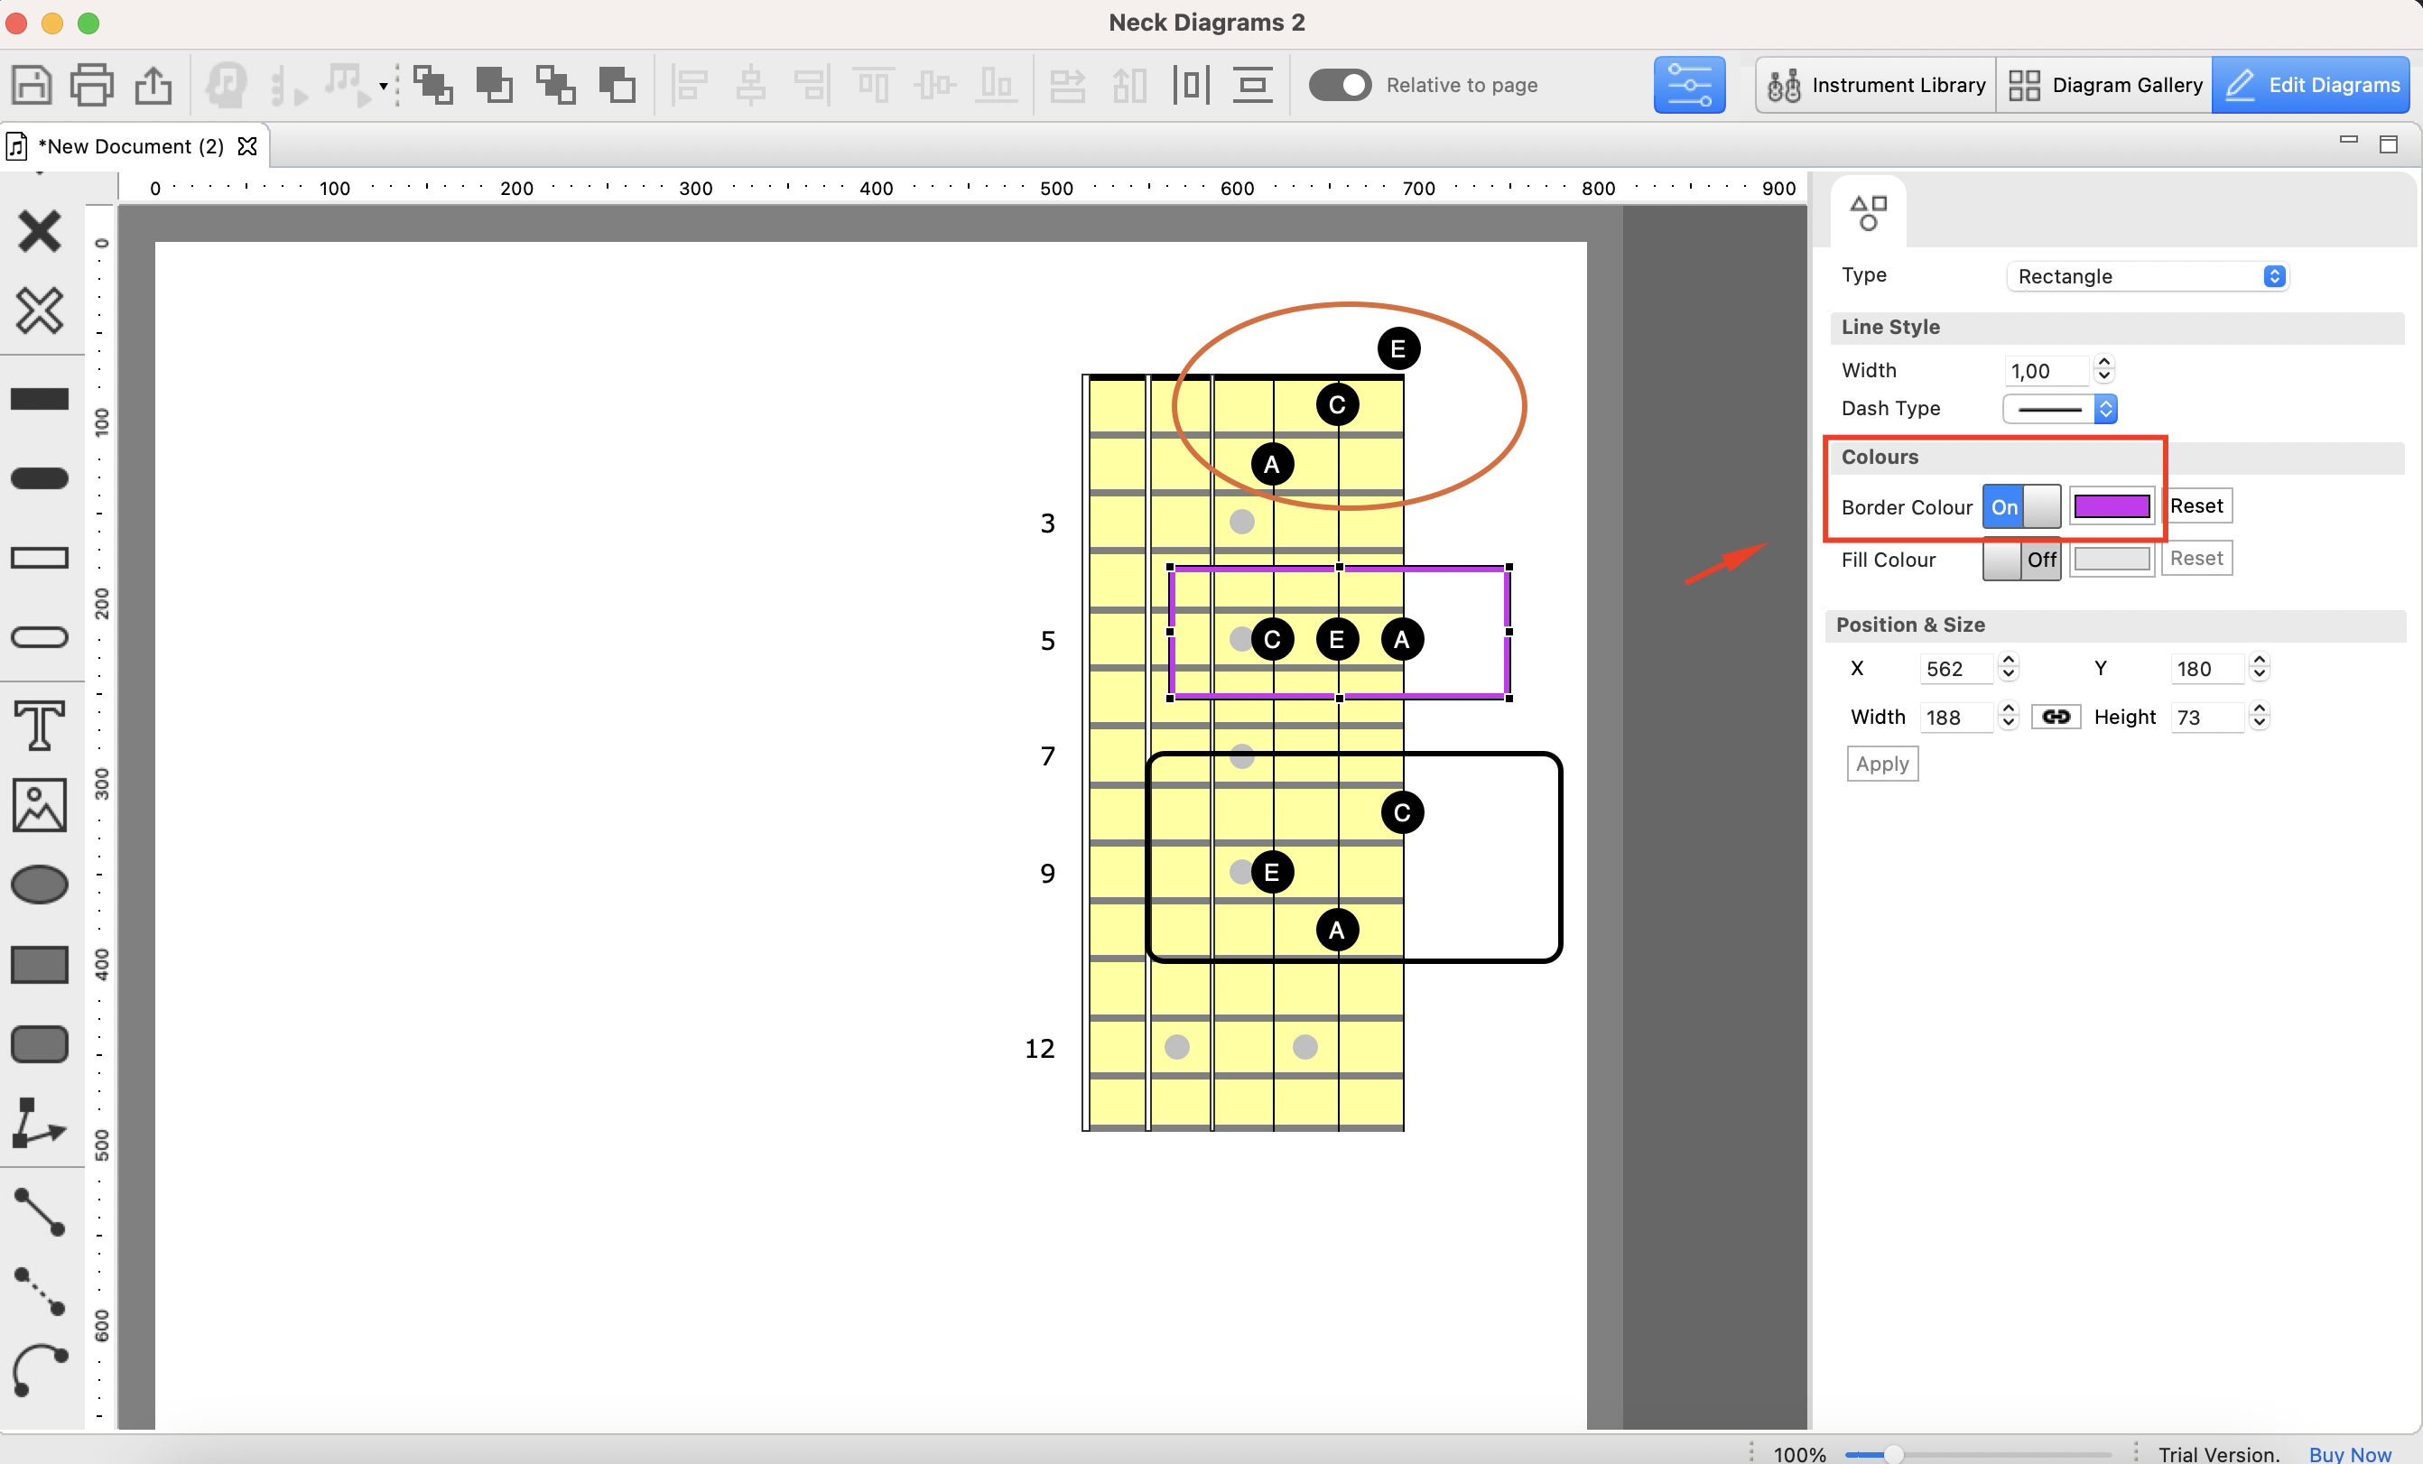
Task: Open the shape Type dropdown
Action: 2147,276
